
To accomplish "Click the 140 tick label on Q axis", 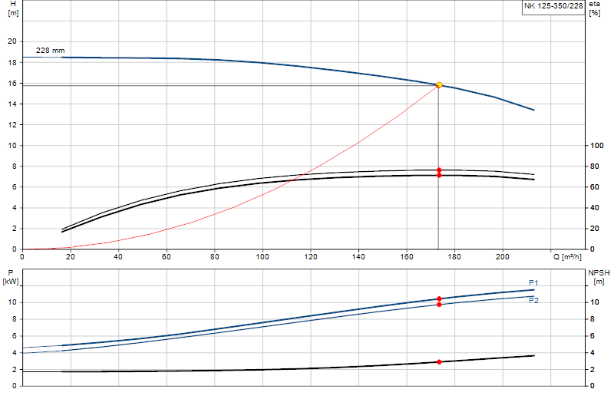I will [x=358, y=257].
